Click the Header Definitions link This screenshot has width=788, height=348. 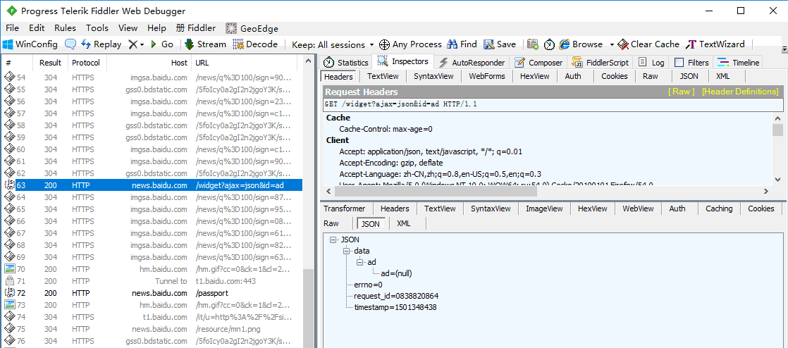tap(739, 92)
